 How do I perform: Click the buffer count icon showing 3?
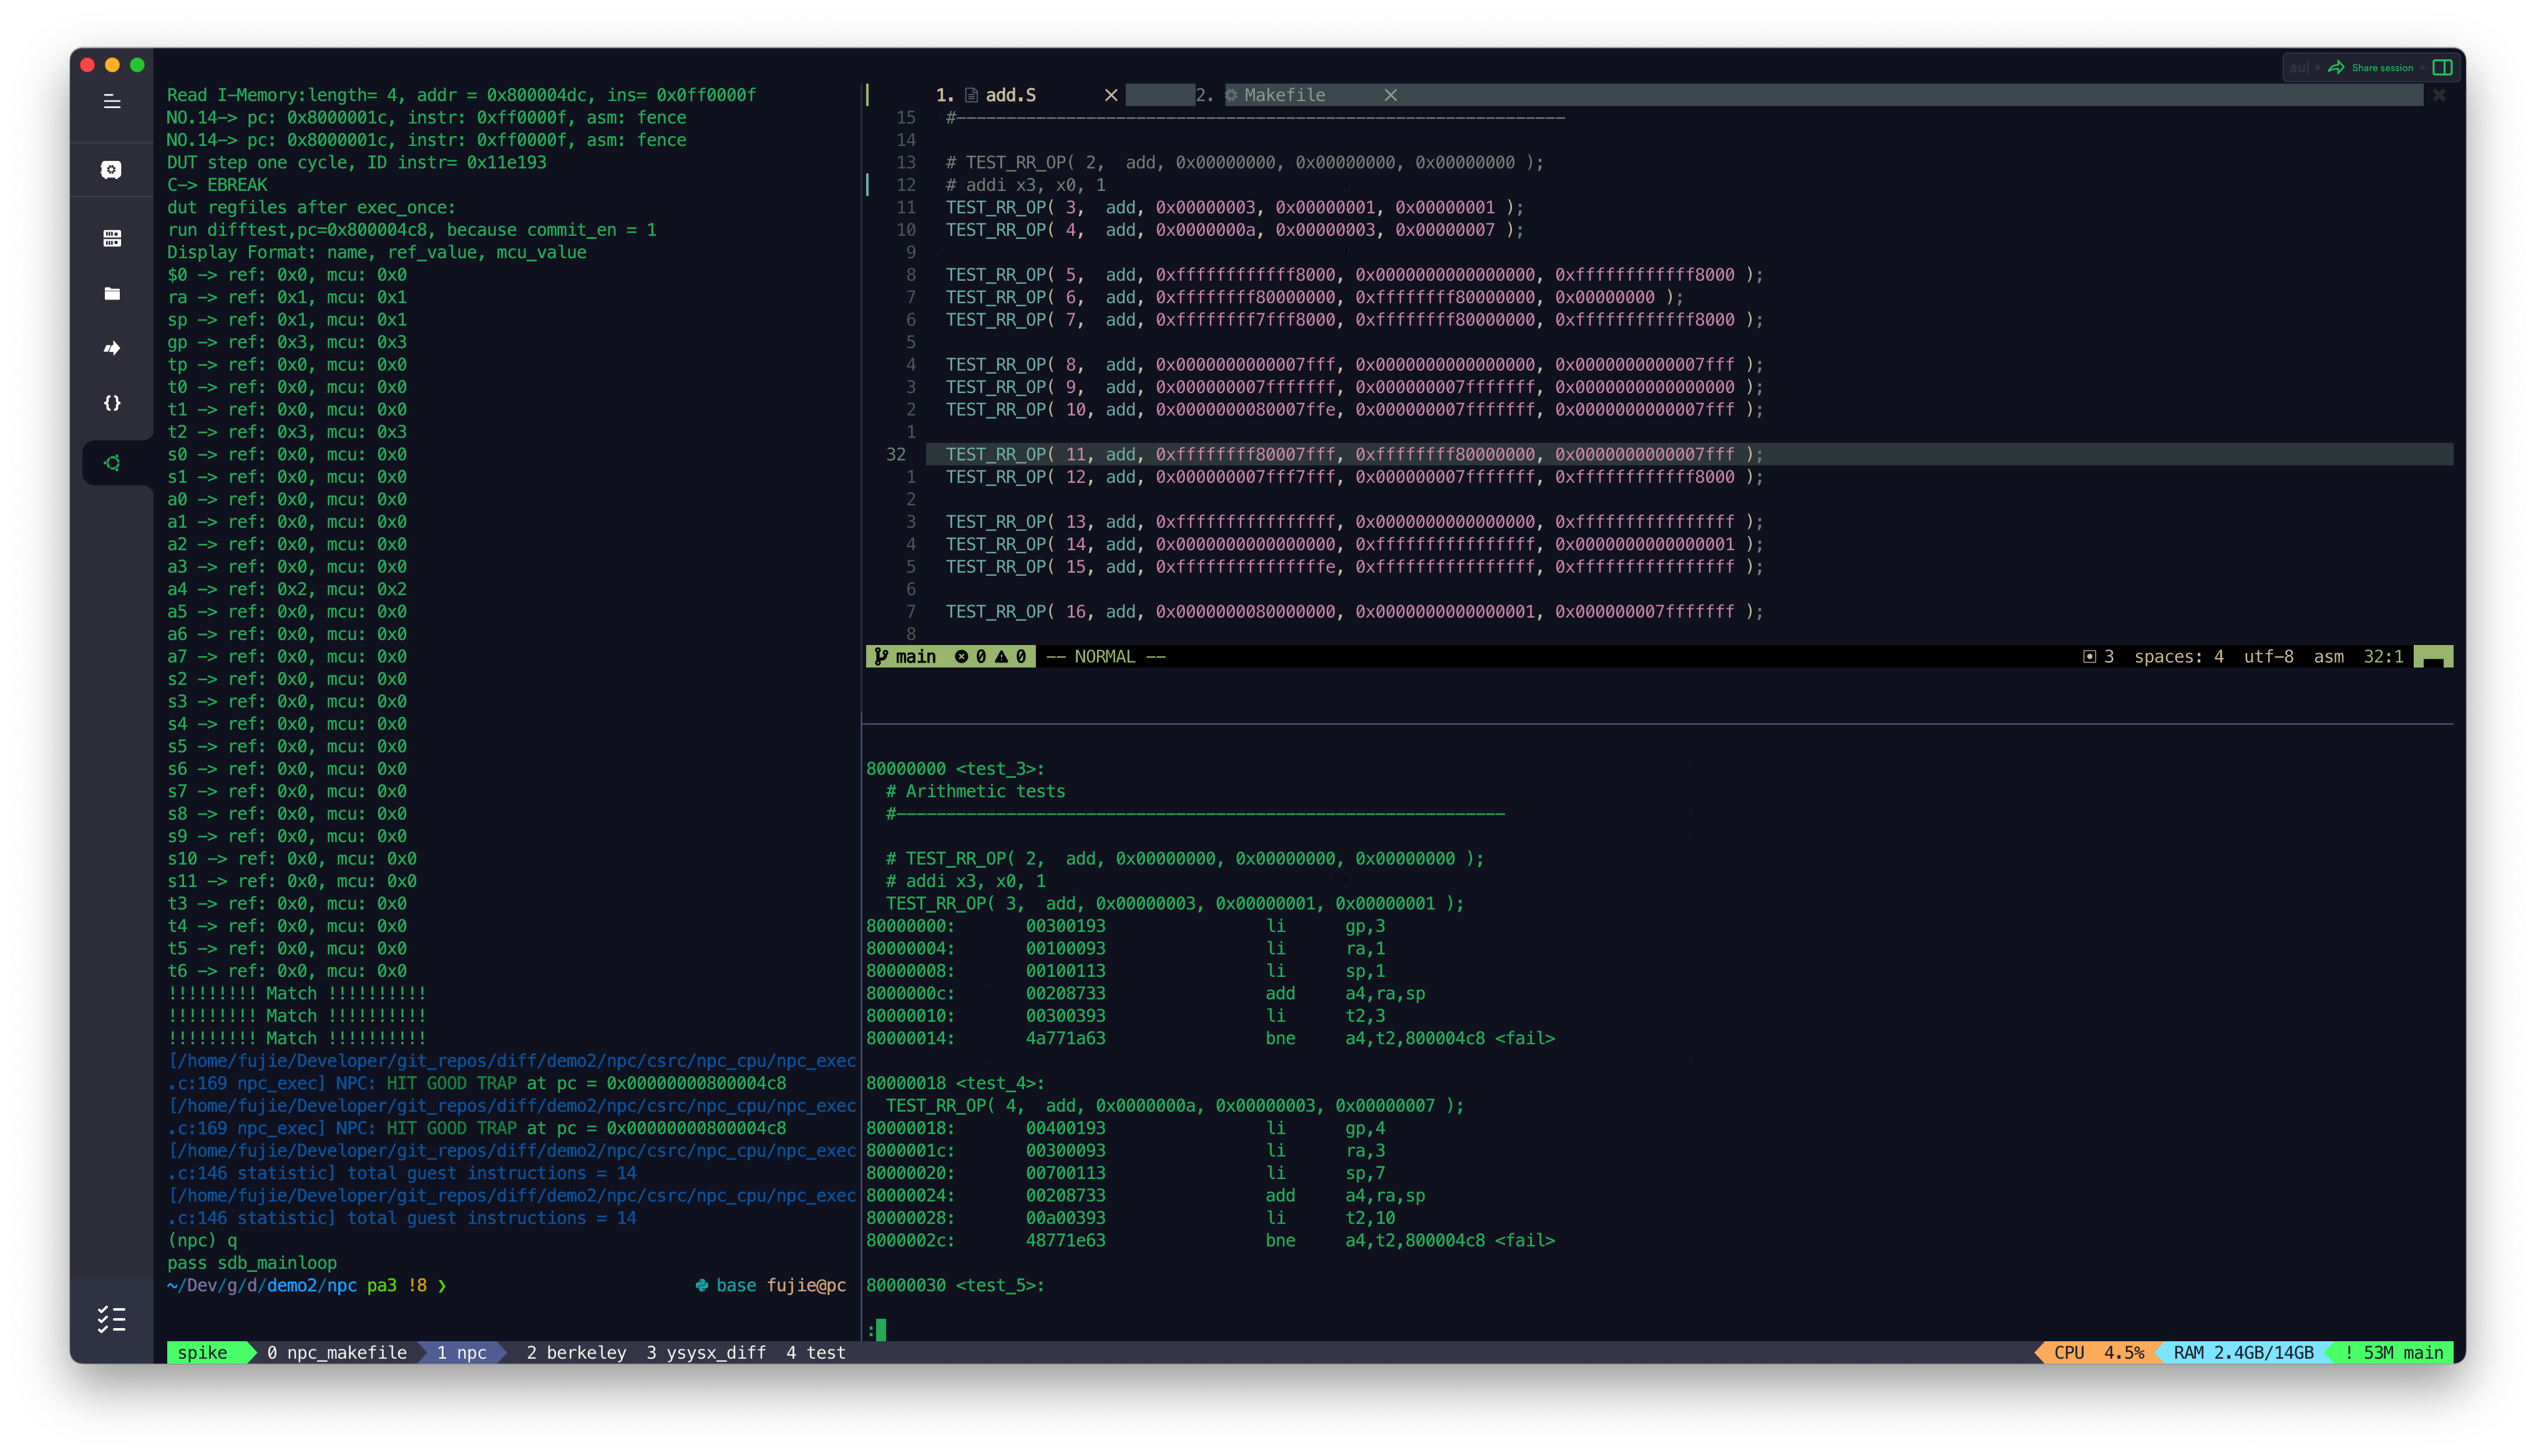[x=2089, y=656]
